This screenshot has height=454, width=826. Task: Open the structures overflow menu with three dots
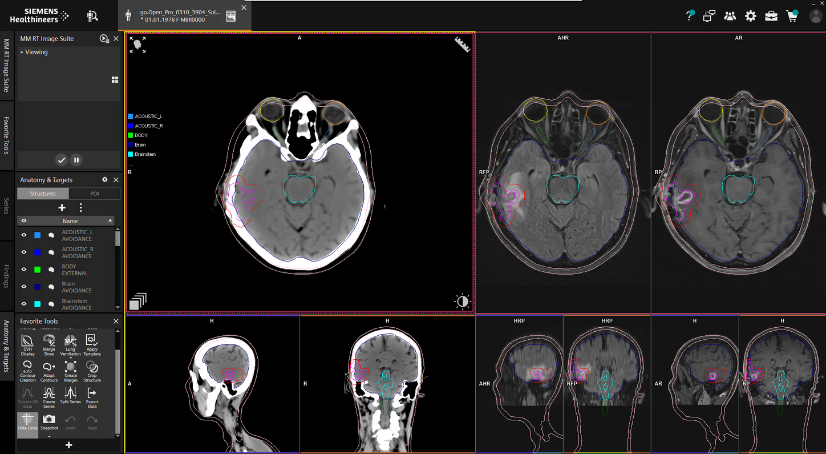80,207
